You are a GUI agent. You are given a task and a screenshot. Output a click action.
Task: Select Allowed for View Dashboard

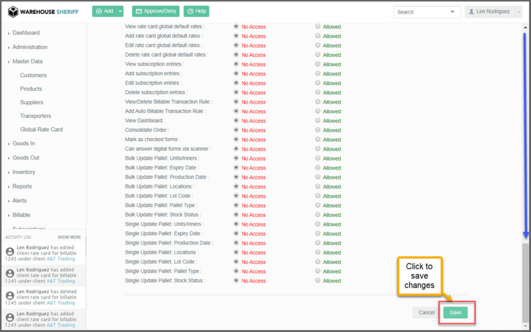tap(318, 121)
